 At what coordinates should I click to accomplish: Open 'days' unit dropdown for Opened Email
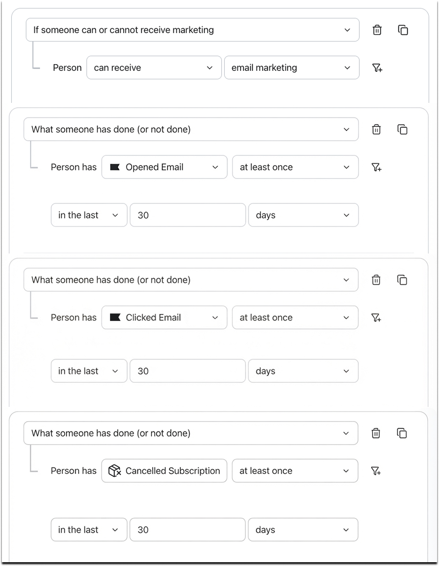click(x=303, y=215)
